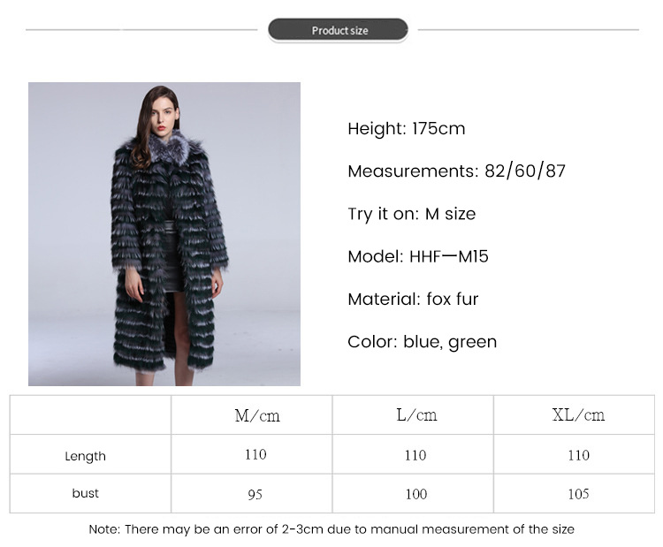
Task: Click the L size bust value 100
Action: point(416,494)
